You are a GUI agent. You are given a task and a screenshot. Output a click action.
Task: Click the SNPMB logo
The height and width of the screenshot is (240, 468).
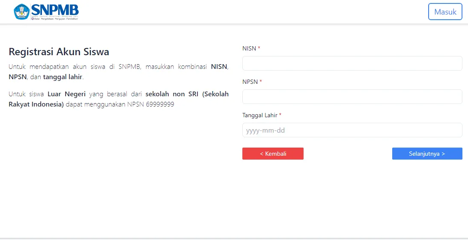point(46,12)
